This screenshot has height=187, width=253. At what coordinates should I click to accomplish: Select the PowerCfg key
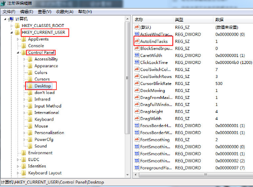click(x=44, y=139)
